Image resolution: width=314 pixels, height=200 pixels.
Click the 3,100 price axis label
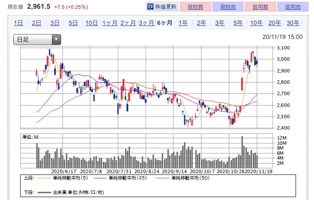[x=283, y=48]
